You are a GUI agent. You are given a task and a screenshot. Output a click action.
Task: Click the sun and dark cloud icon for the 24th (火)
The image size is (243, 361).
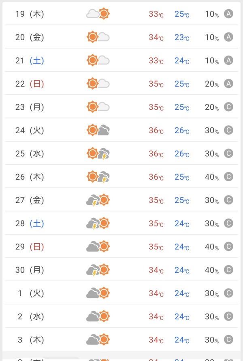(x=98, y=130)
